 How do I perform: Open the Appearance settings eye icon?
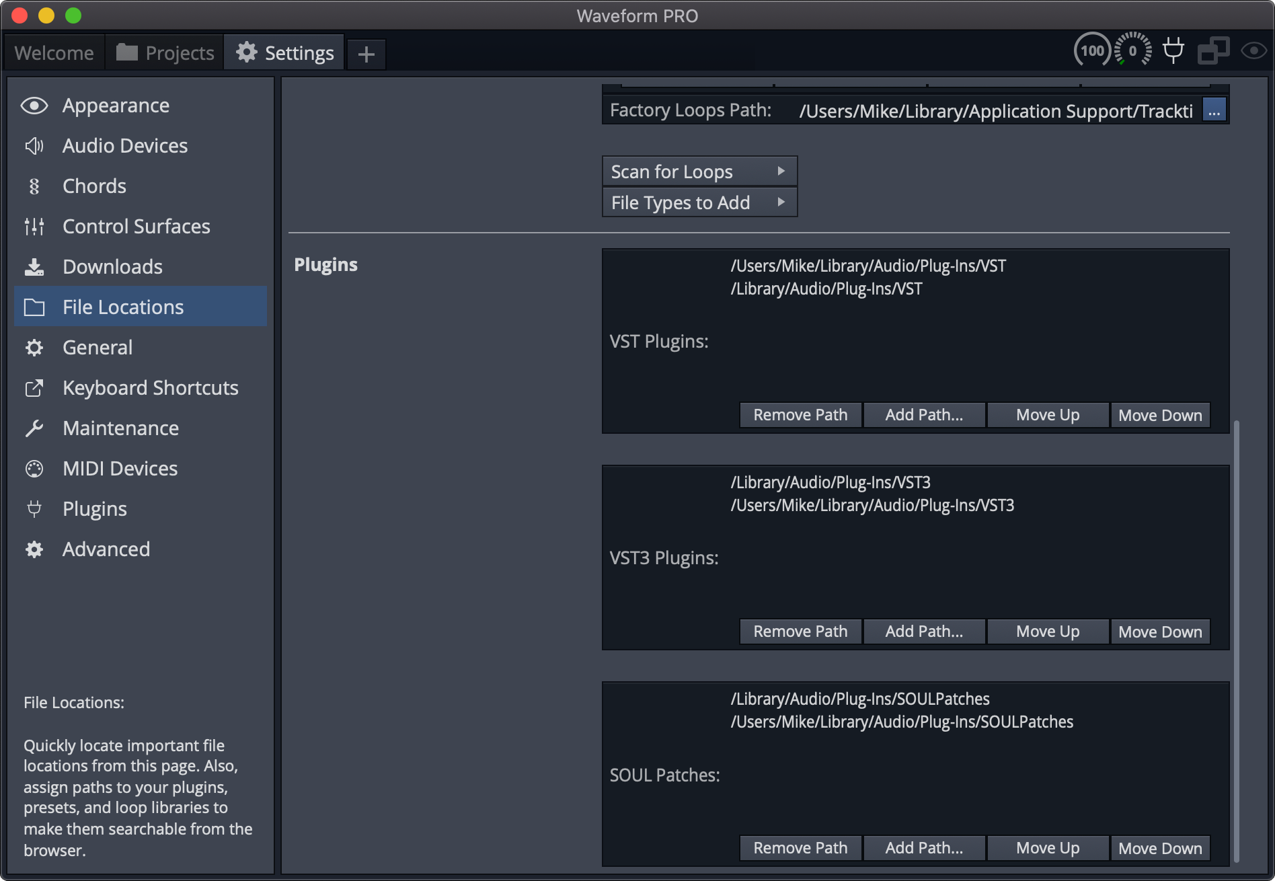34,106
